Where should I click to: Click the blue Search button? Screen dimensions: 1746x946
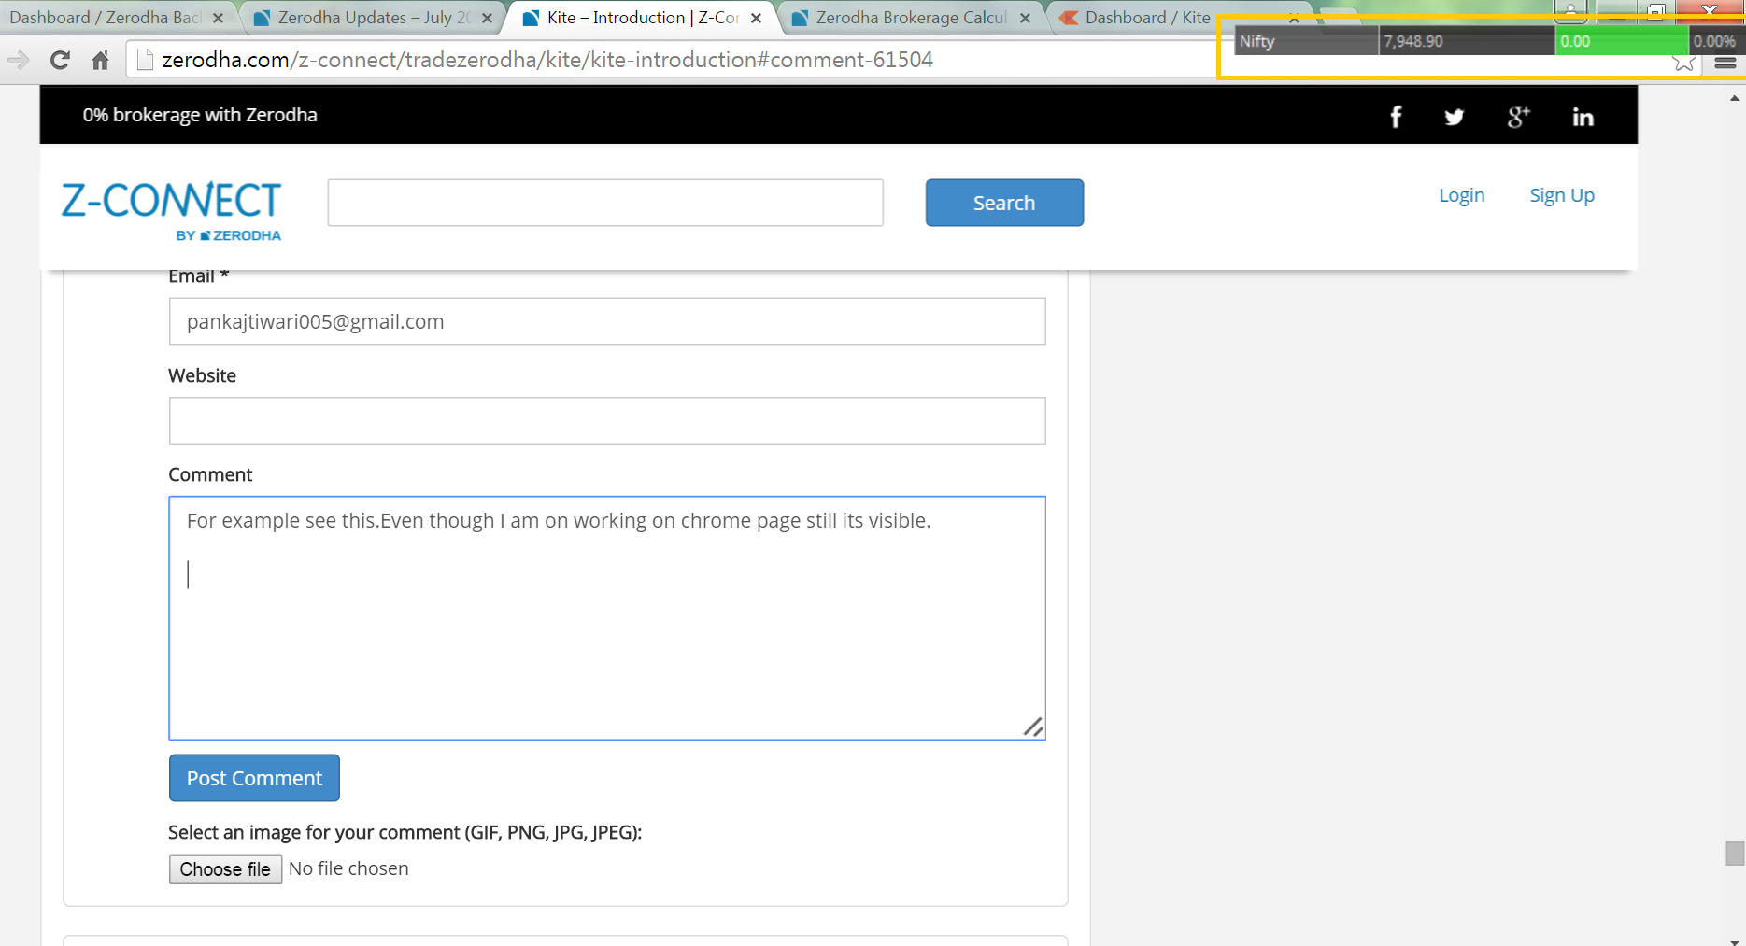click(x=1004, y=203)
